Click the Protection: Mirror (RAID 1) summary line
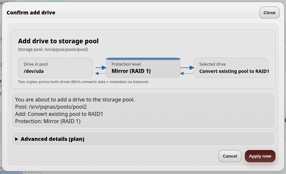 click(48, 121)
